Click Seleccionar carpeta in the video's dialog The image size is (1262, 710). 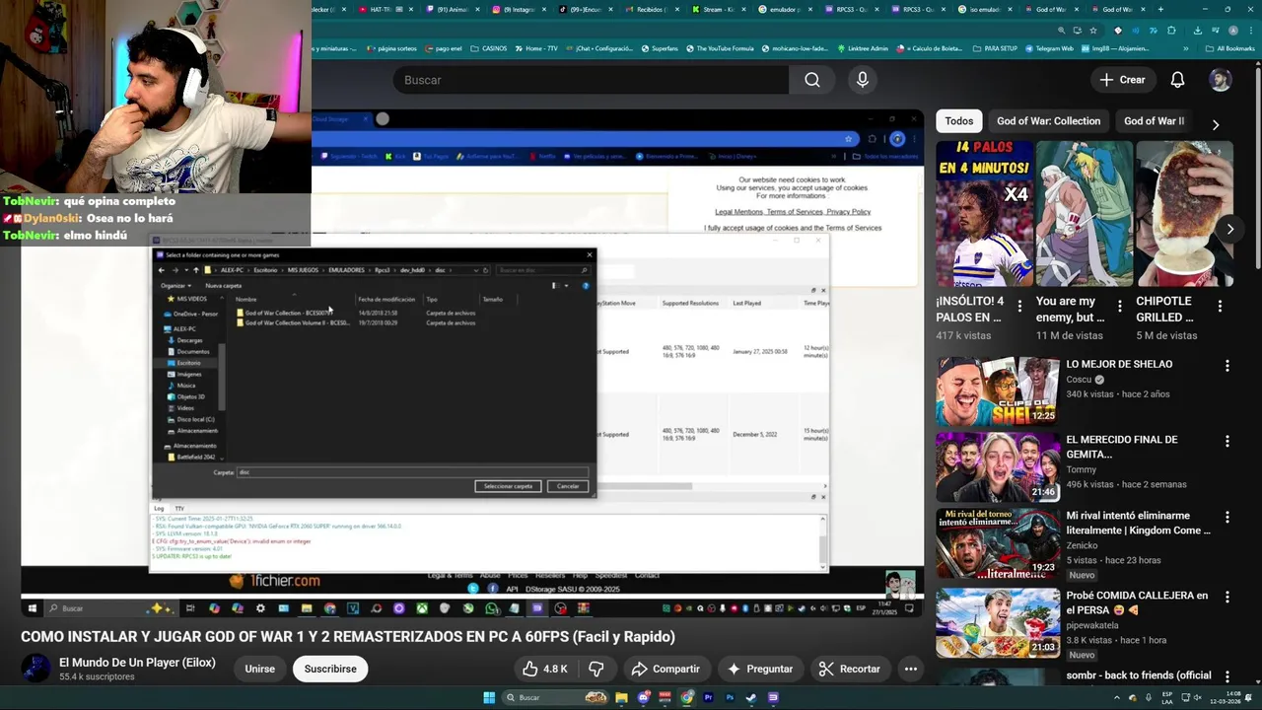click(x=508, y=486)
